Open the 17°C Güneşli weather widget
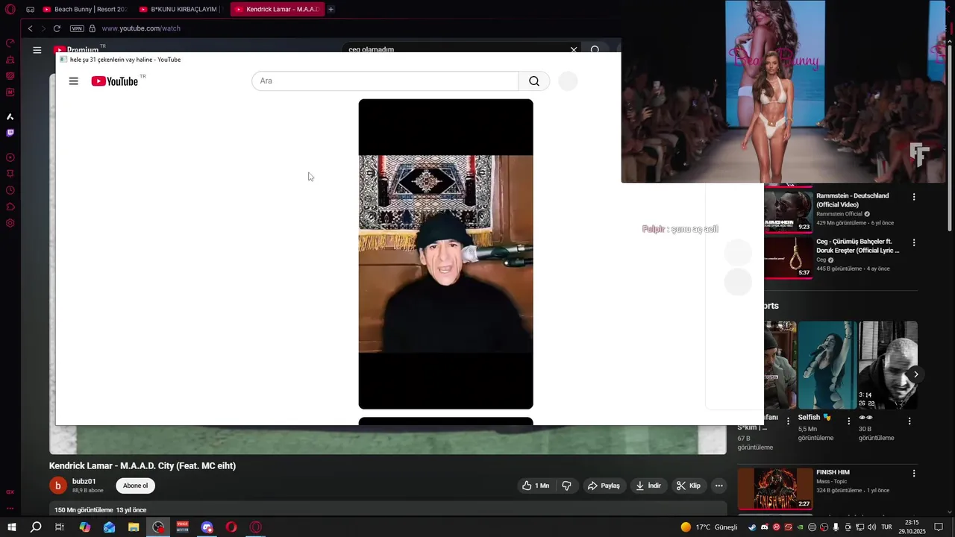955x537 pixels. (x=709, y=527)
